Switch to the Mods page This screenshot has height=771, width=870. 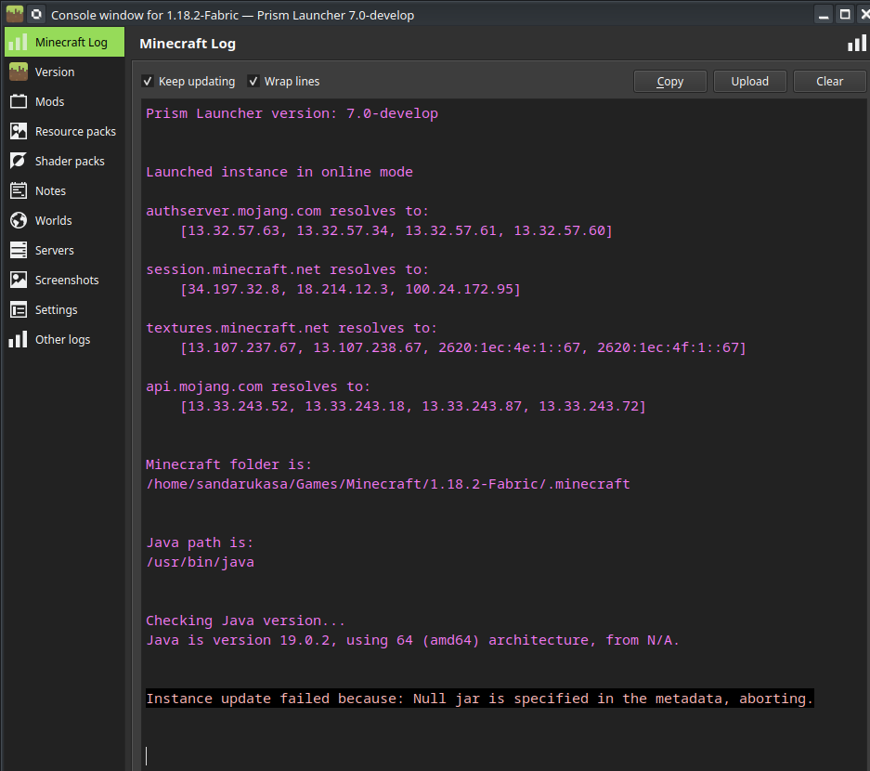64,101
